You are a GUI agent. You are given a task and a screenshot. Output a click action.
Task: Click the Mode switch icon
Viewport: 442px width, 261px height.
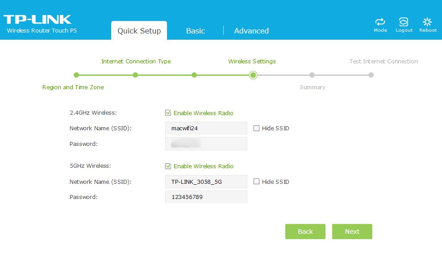tap(380, 22)
